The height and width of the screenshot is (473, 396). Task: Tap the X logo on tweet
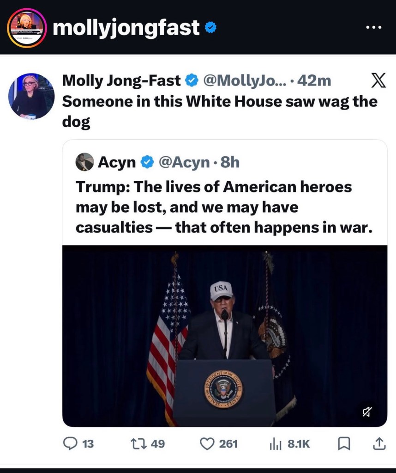click(378, 81)
